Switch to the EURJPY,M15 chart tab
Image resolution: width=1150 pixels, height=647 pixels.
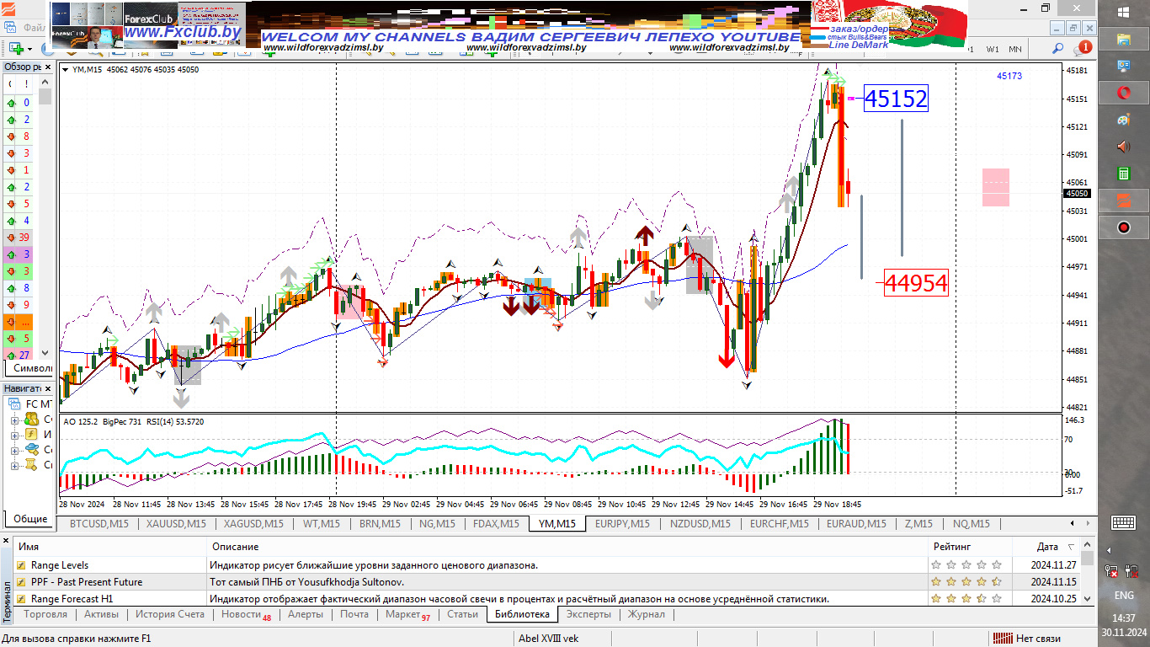(x=622, y=524)
